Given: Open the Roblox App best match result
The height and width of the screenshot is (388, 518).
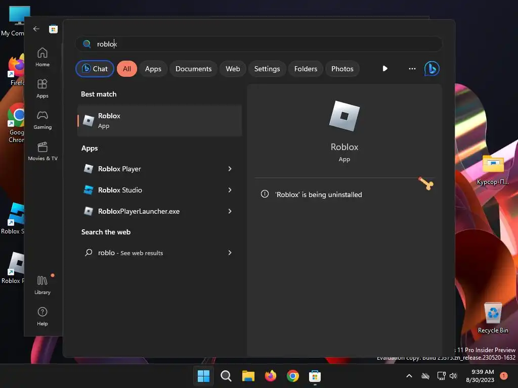Looking at the screenshot, I should coord(159,121).
